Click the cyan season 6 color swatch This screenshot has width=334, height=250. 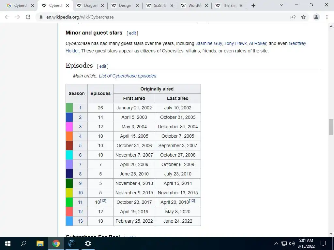[69, 155]
